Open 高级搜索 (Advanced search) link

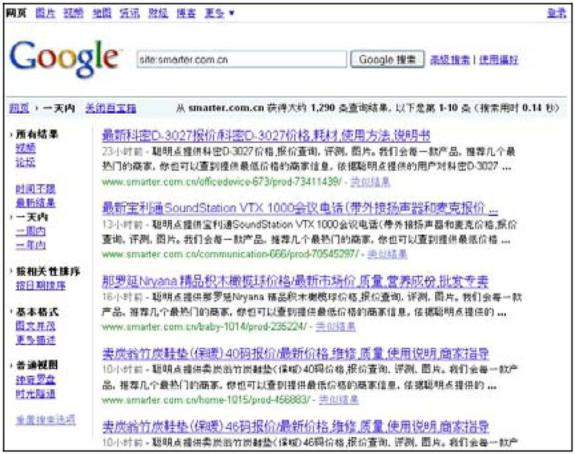pyautogui.click(x=450, y=60)
